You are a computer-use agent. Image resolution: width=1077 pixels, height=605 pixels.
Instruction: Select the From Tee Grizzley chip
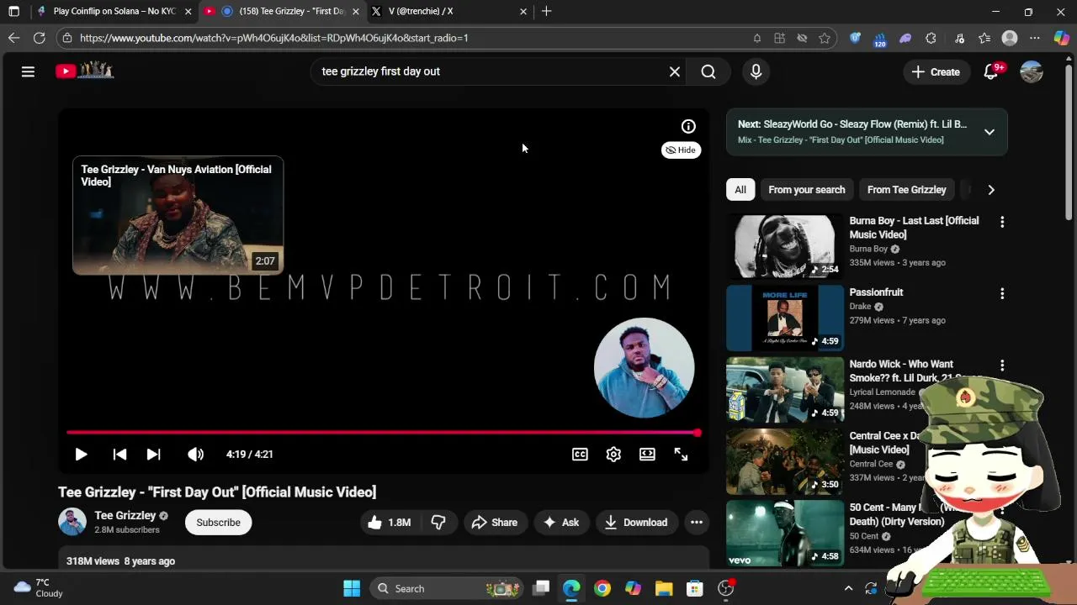click(x=907, y=190)
